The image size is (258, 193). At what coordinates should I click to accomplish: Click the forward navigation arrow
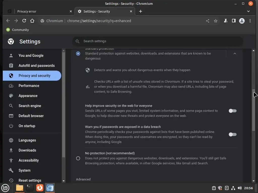[16, 21]
